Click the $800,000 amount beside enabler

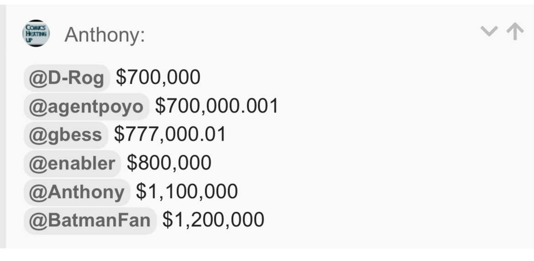pyautogui.click(x=169, y=163)
